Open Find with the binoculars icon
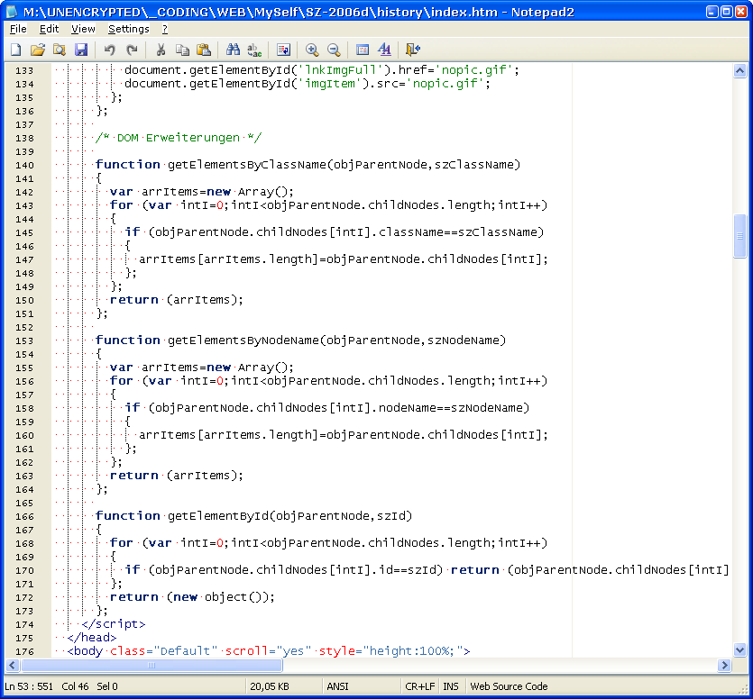753x699 pixels. [233, 50]
